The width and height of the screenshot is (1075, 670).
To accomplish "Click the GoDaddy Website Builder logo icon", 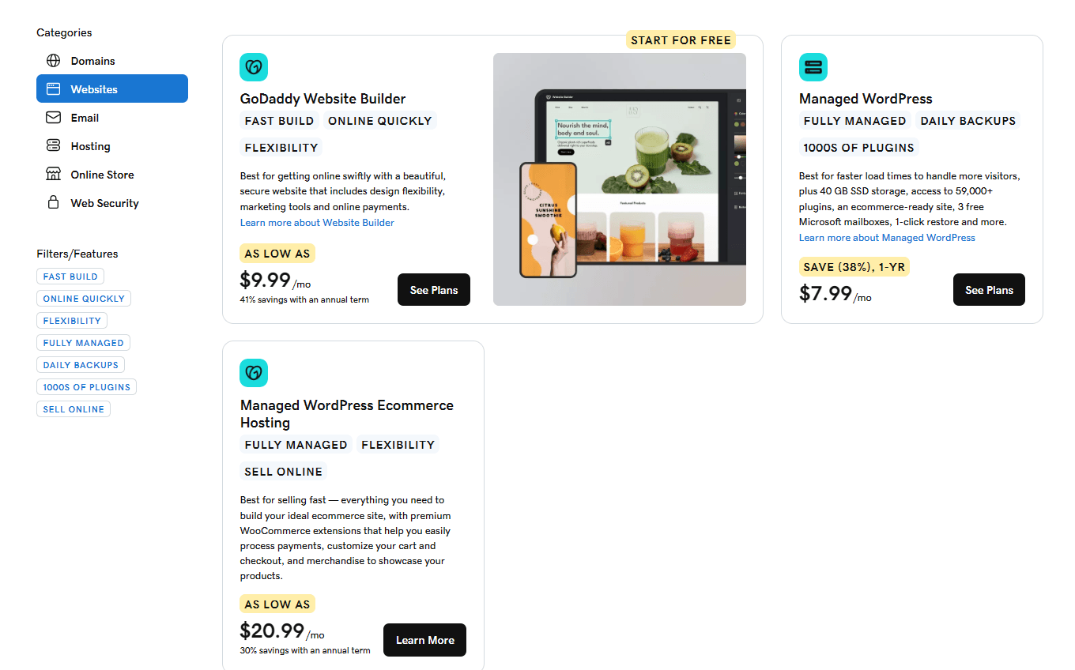I will pyautogui.click(x=254, y=67).
